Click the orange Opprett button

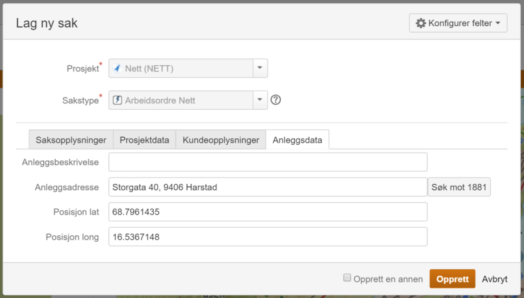coord(452,279)
